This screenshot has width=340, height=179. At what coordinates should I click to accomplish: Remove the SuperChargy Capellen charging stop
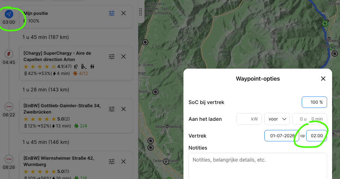click(x=124, y=57)
